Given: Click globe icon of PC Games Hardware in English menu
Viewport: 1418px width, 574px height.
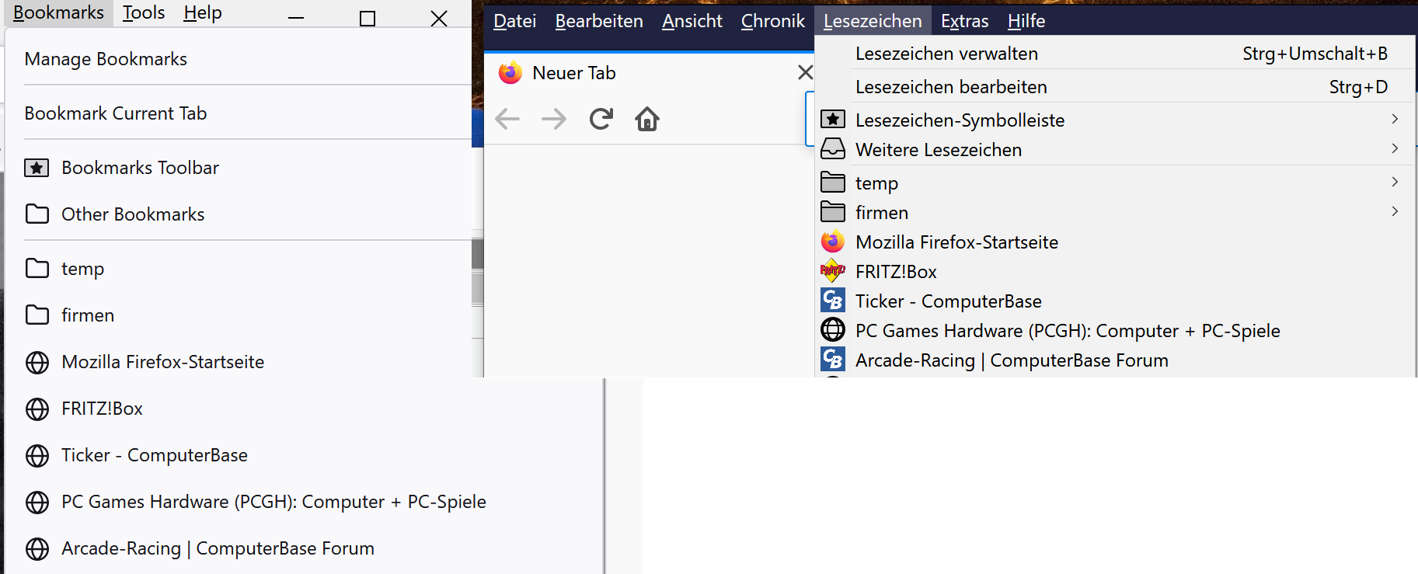Looking at the screenshot, I should tap(37, 502).
